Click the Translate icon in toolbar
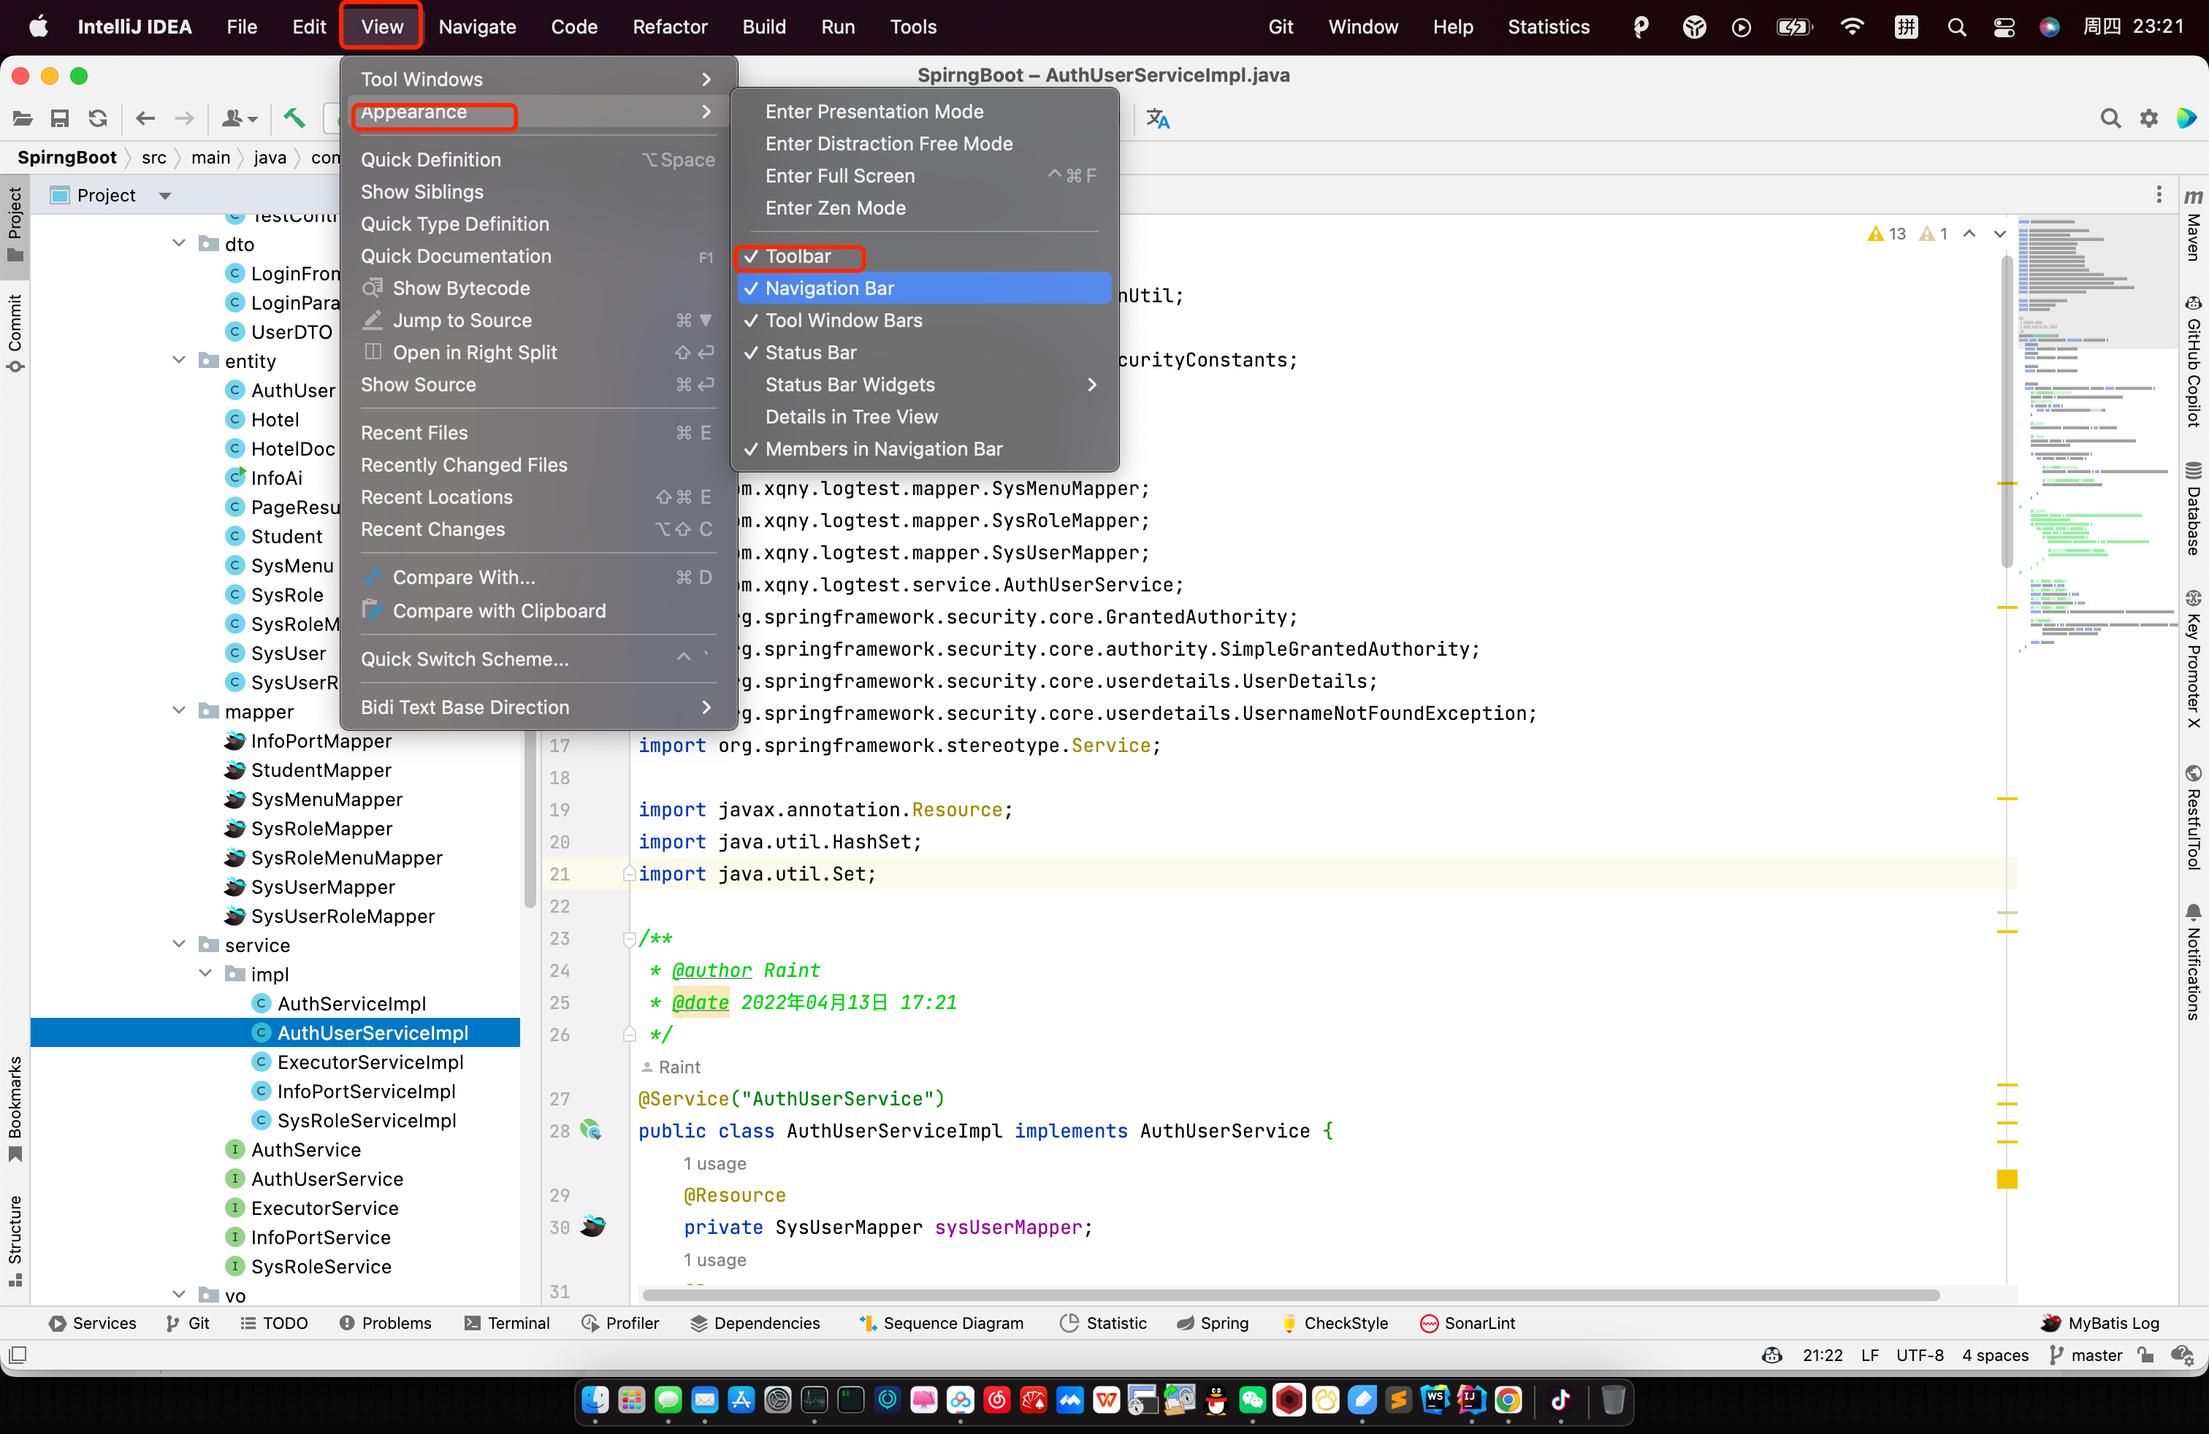2209x1434 pixels. [1157, 119]
